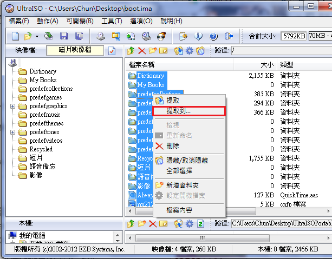Image resolution: width=332 pixels, height=259 pixels.
Task: Click image pane Rename icon
Action: 163,51
